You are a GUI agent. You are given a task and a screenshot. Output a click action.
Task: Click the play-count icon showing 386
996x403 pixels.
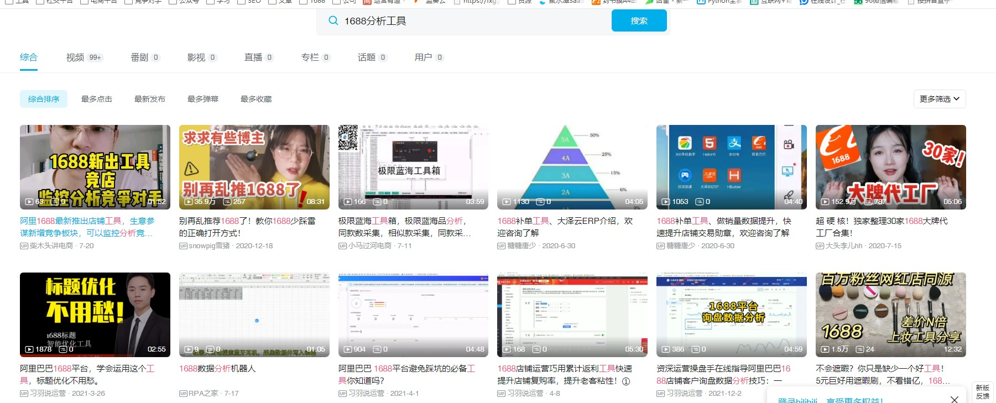tap(666, 349)
